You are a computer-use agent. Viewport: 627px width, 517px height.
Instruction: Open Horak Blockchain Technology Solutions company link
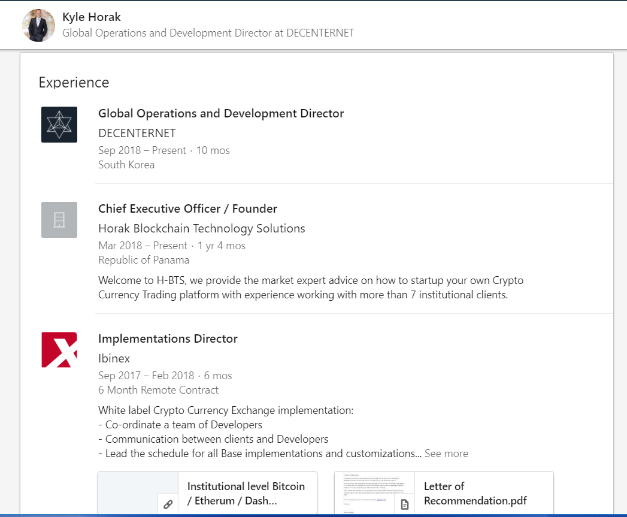pyautogui.click(x=202, y=228)
